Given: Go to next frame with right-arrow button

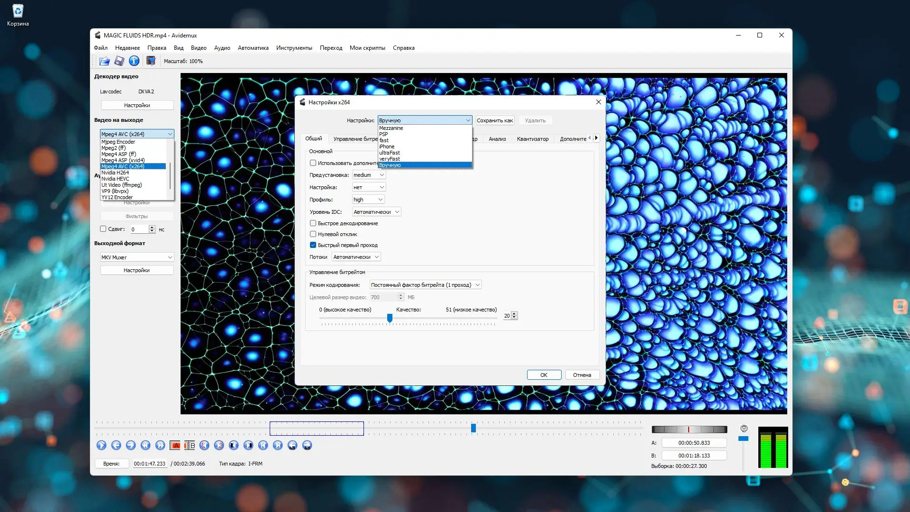Looking at the screenshot, I should coord(131,445).
